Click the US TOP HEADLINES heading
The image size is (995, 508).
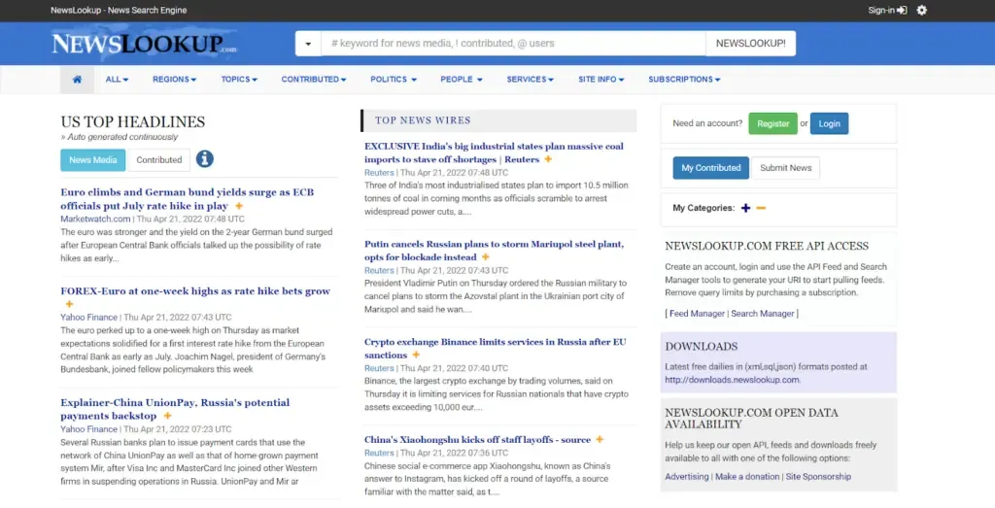pyautogui.click(x=132, y=121)
